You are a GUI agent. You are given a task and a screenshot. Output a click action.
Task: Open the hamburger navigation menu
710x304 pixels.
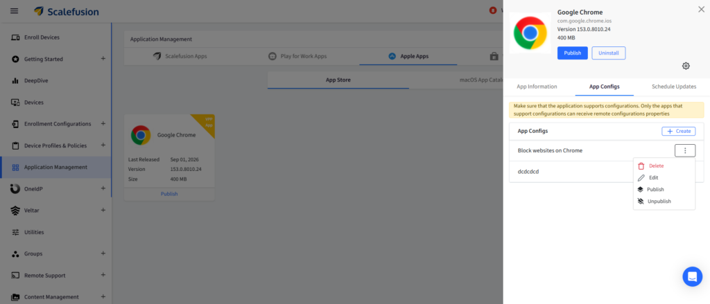[15, 11]
